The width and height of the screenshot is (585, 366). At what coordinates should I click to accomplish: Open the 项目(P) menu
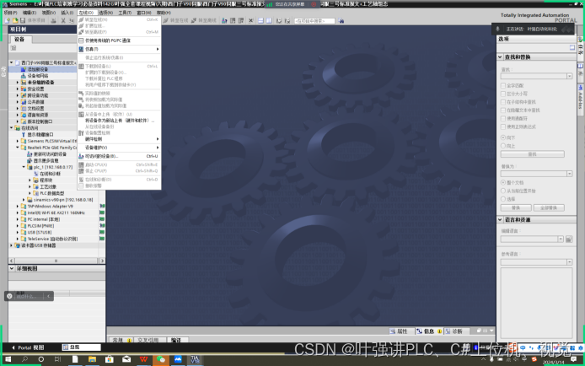(10, 13)
